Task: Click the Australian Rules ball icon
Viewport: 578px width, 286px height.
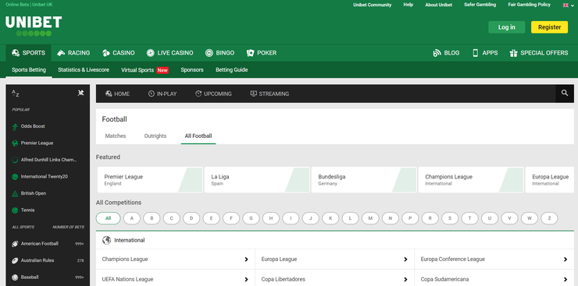Action: point(15,260)
